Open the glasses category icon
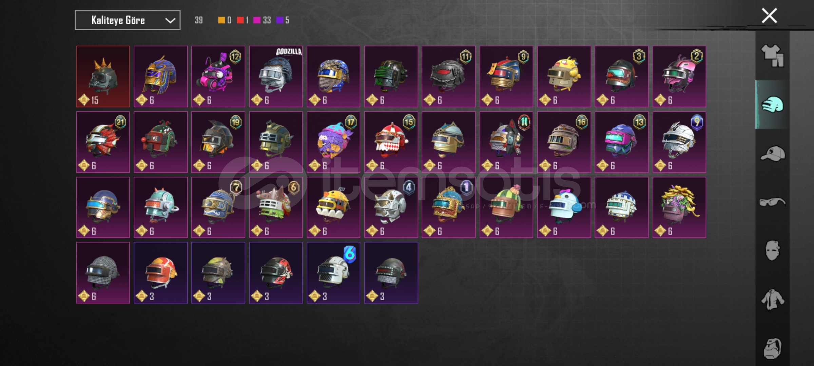The height and width of the screenshot is (366, 814). [x=772, y=202]
